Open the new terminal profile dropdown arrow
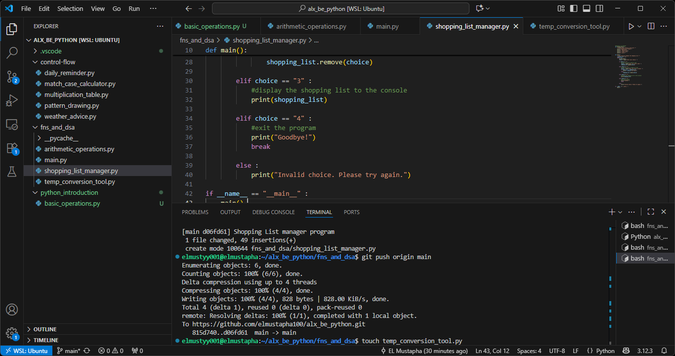Image resolution: width=675 pixels, height=356 pixels. click(x=620, y=212)
